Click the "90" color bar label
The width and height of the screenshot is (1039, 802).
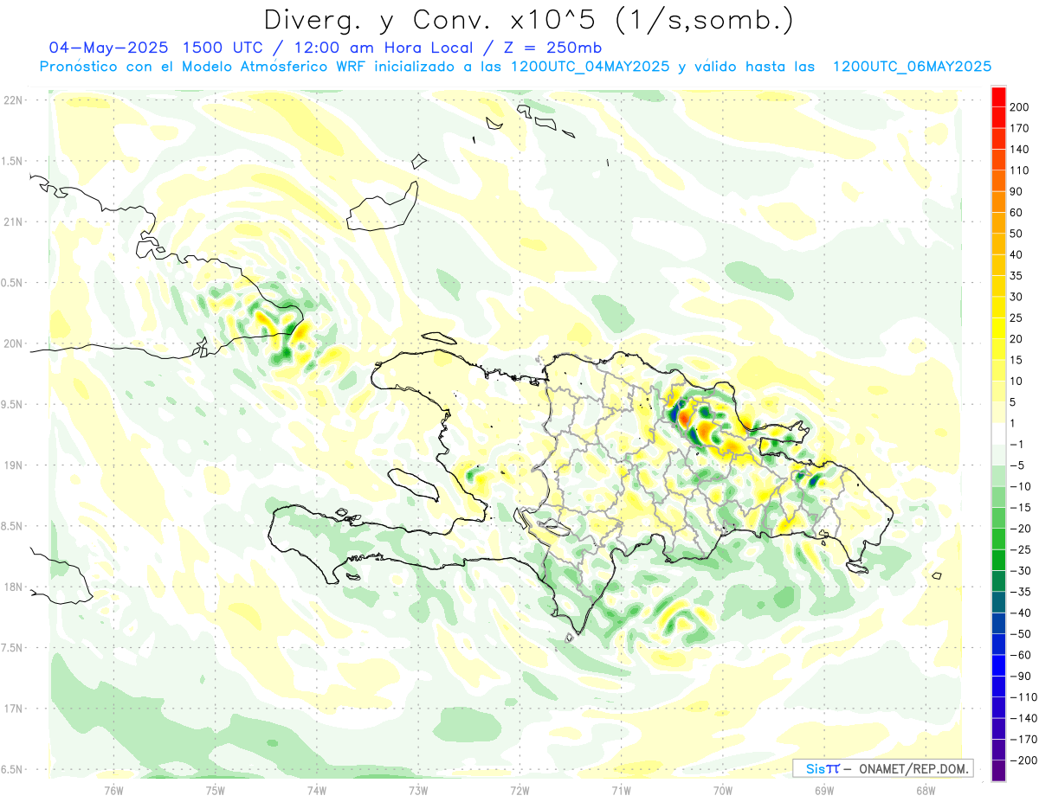(1016, 191)
